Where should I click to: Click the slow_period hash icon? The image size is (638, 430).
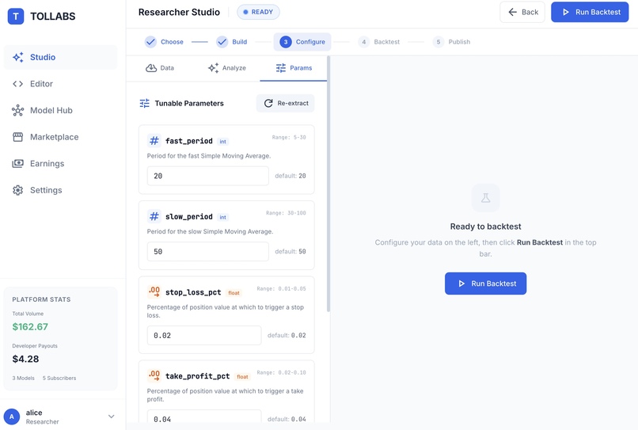[x=154, y=216]
